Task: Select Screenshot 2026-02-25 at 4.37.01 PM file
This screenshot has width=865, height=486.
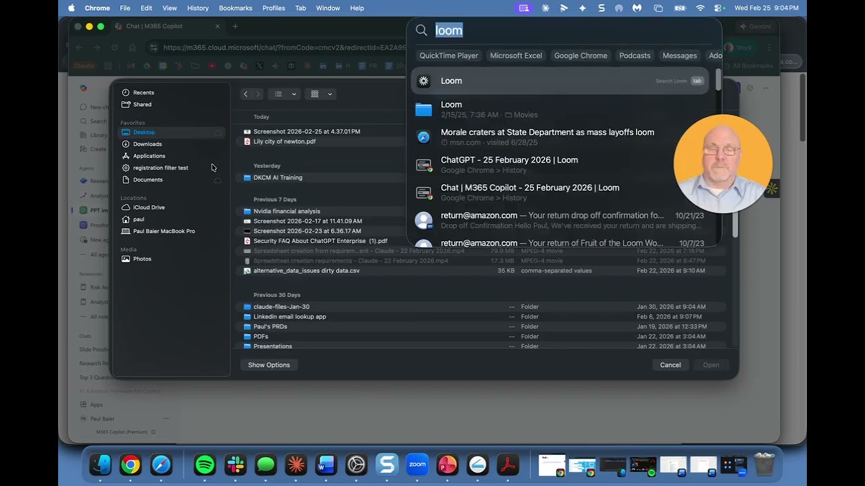Action: (x=307, y=132)
